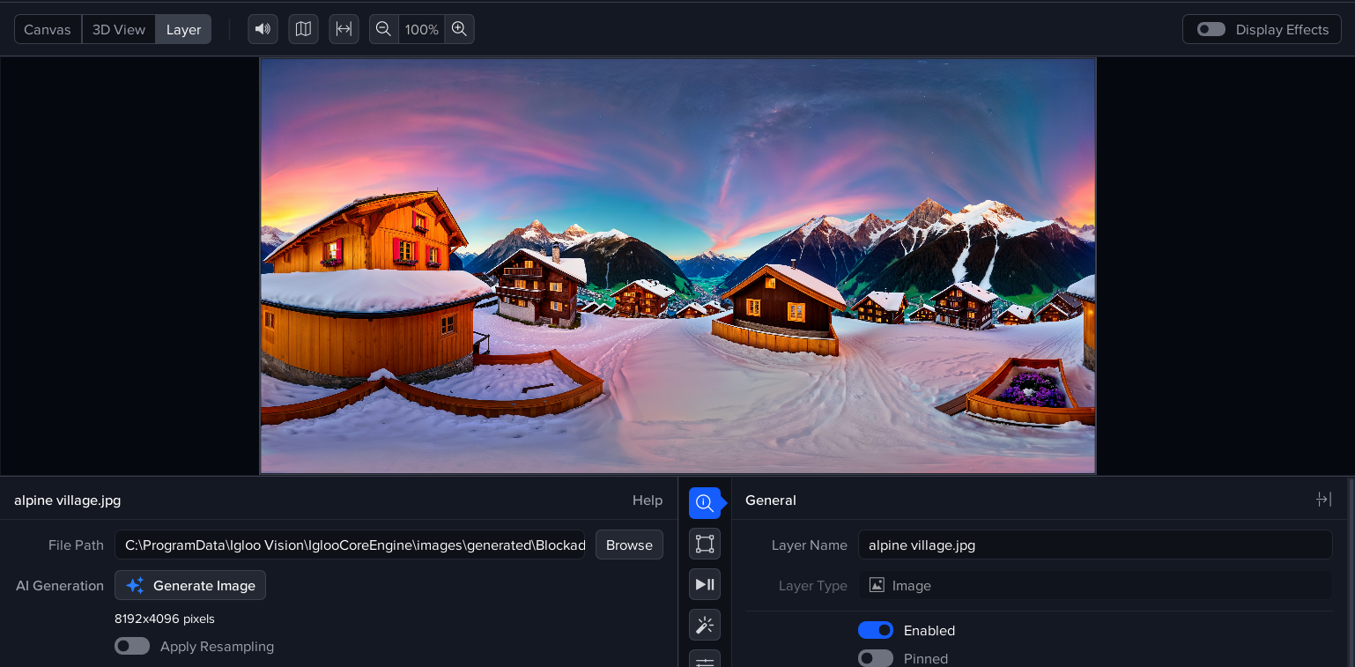The image size is (1355, 667).
Task: Open the transform bounding box icon
Action: (704, 544)
